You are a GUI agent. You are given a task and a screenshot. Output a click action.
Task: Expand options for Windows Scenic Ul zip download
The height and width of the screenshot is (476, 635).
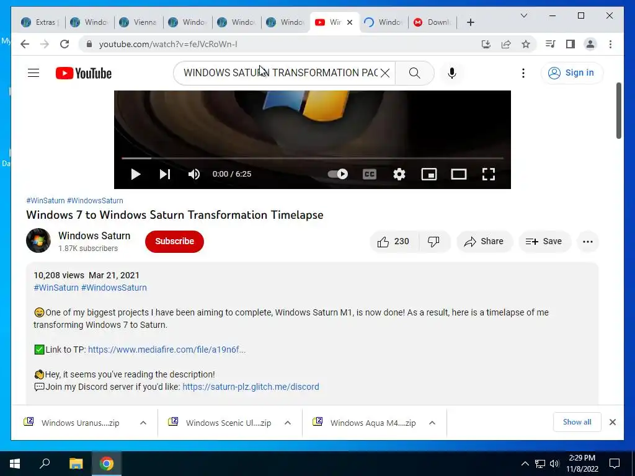coord(288,423)
